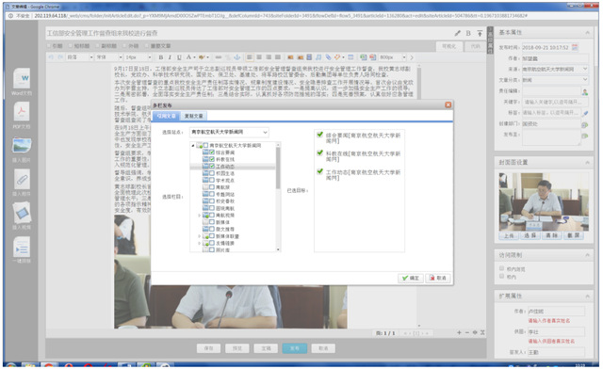The width and height of the screenshot is (603, 369).
Task: Check the 学术观点 checkbox in the column tree
Action: (x=211, y=181)
